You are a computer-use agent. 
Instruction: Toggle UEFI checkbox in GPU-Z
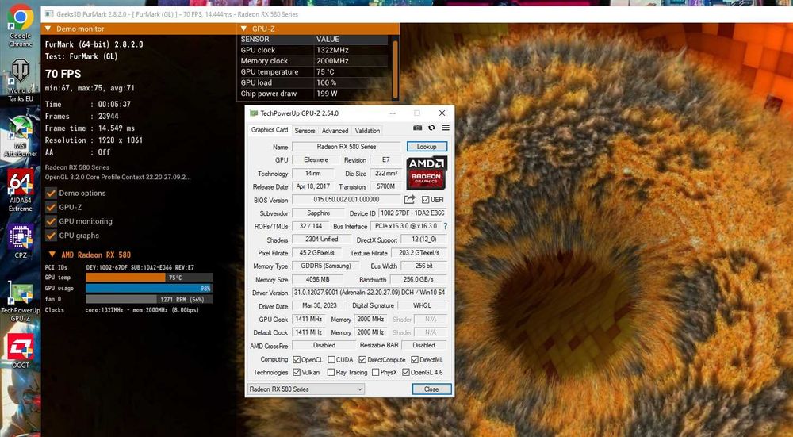click(425, 200)
